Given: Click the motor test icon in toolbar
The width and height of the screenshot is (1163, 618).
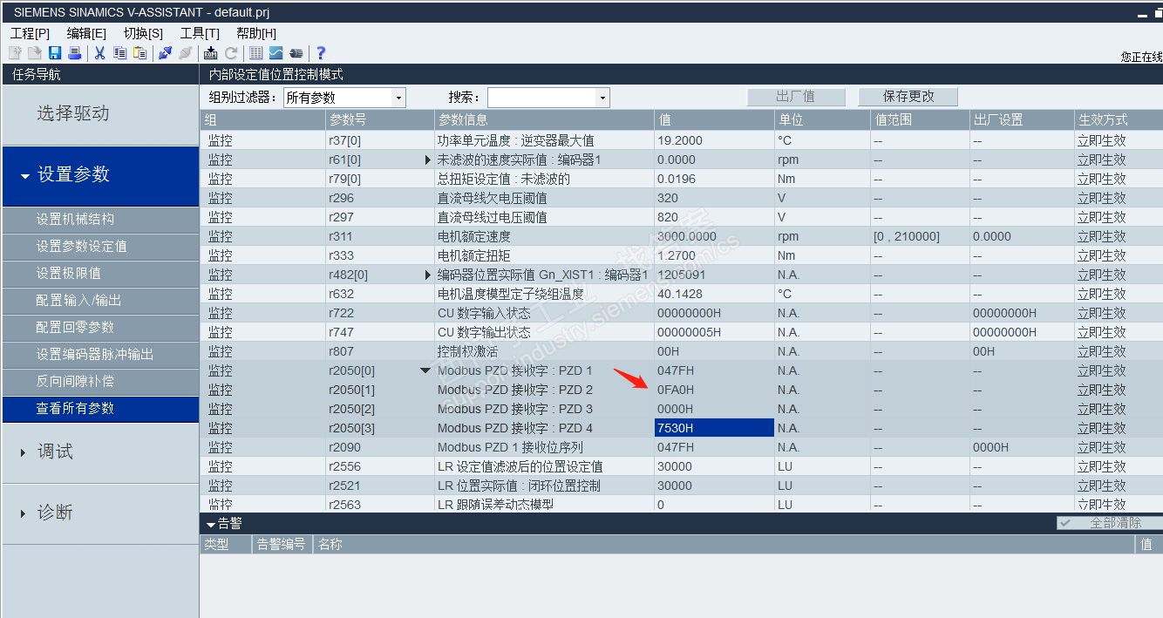Looking at the screenshot, I should pyautogui.click(x=296, y=53).
